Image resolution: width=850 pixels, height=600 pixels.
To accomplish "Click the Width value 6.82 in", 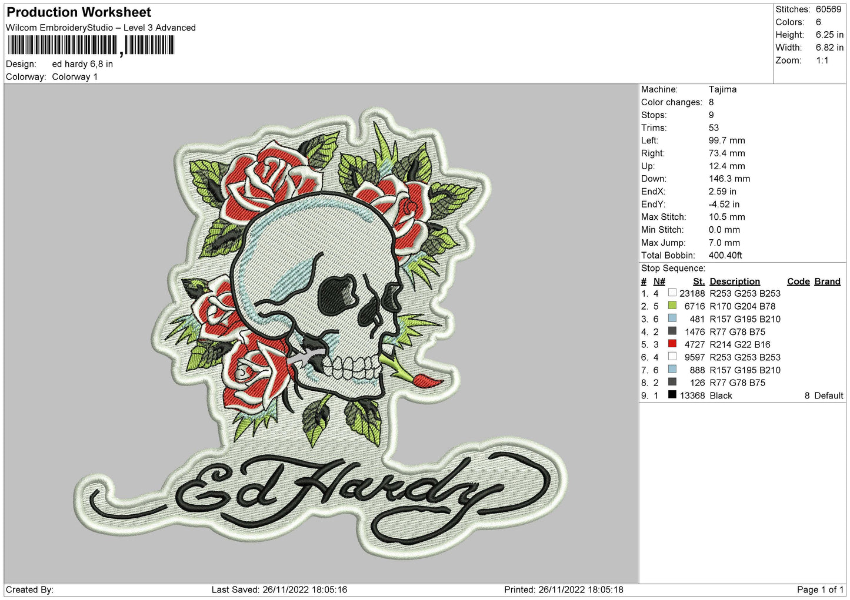I will tap(829, 48).
